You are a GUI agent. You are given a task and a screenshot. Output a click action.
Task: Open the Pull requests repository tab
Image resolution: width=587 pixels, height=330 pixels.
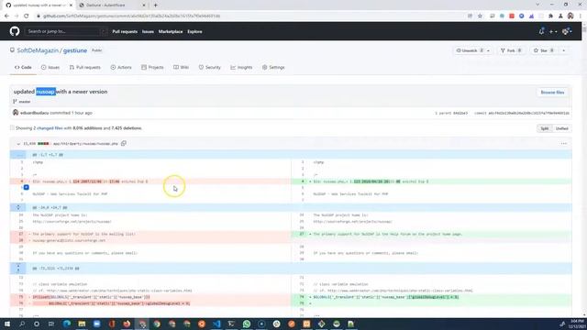(85, 67)
